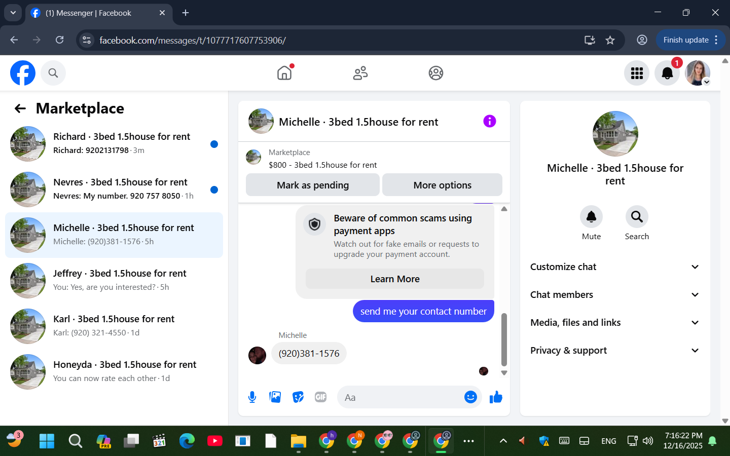The height and width of the screenshot is (456, 730).
Task: Open Karl's rental house conversation
Action: coord(114,326)
